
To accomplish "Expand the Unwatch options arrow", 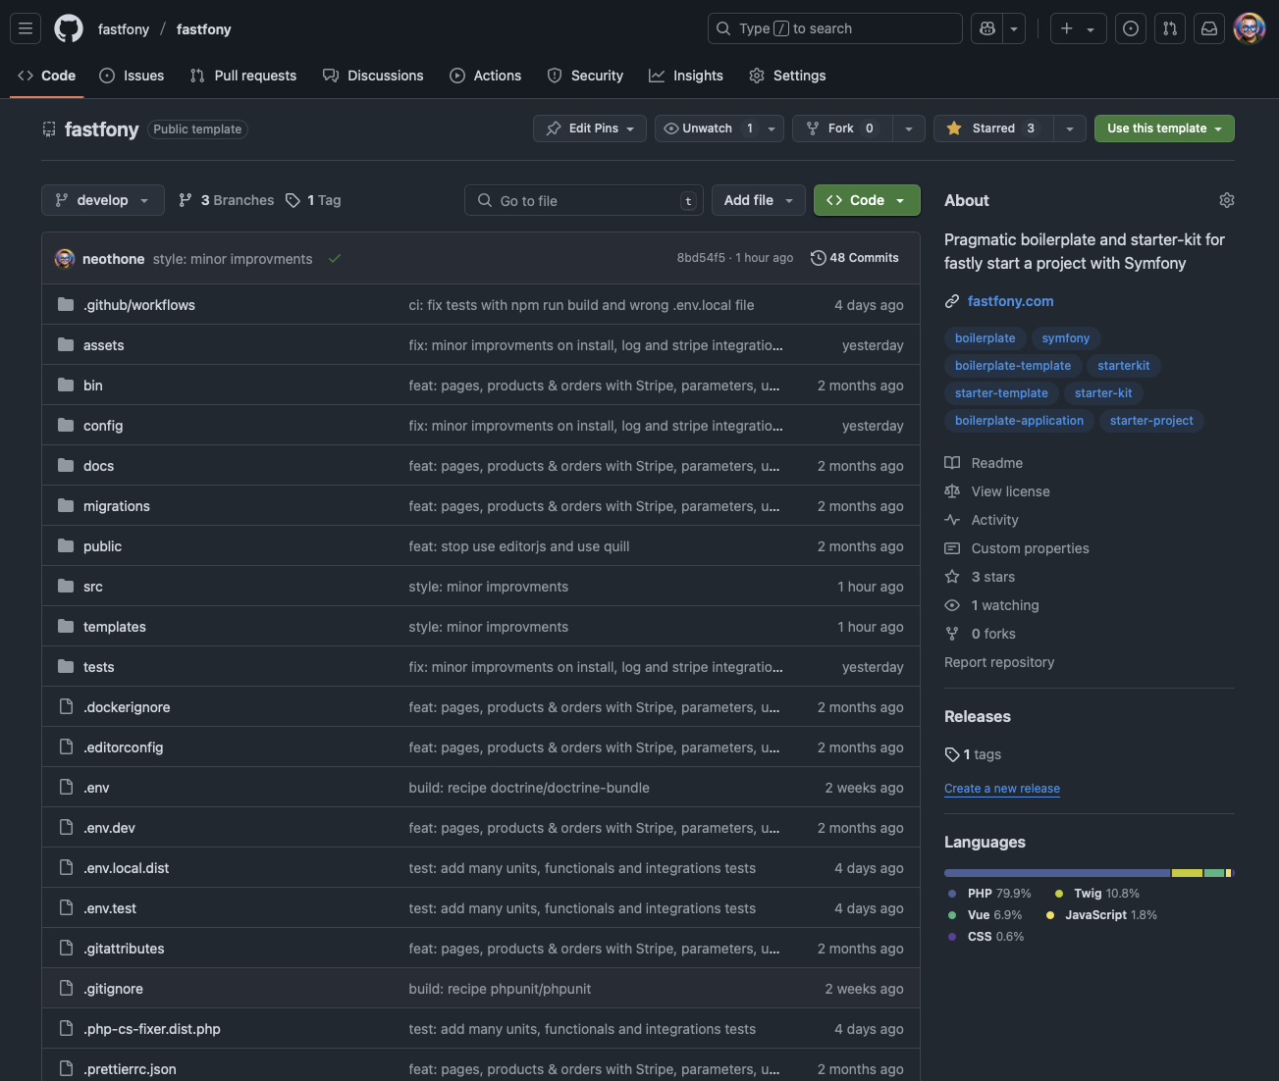I will 772,129.
